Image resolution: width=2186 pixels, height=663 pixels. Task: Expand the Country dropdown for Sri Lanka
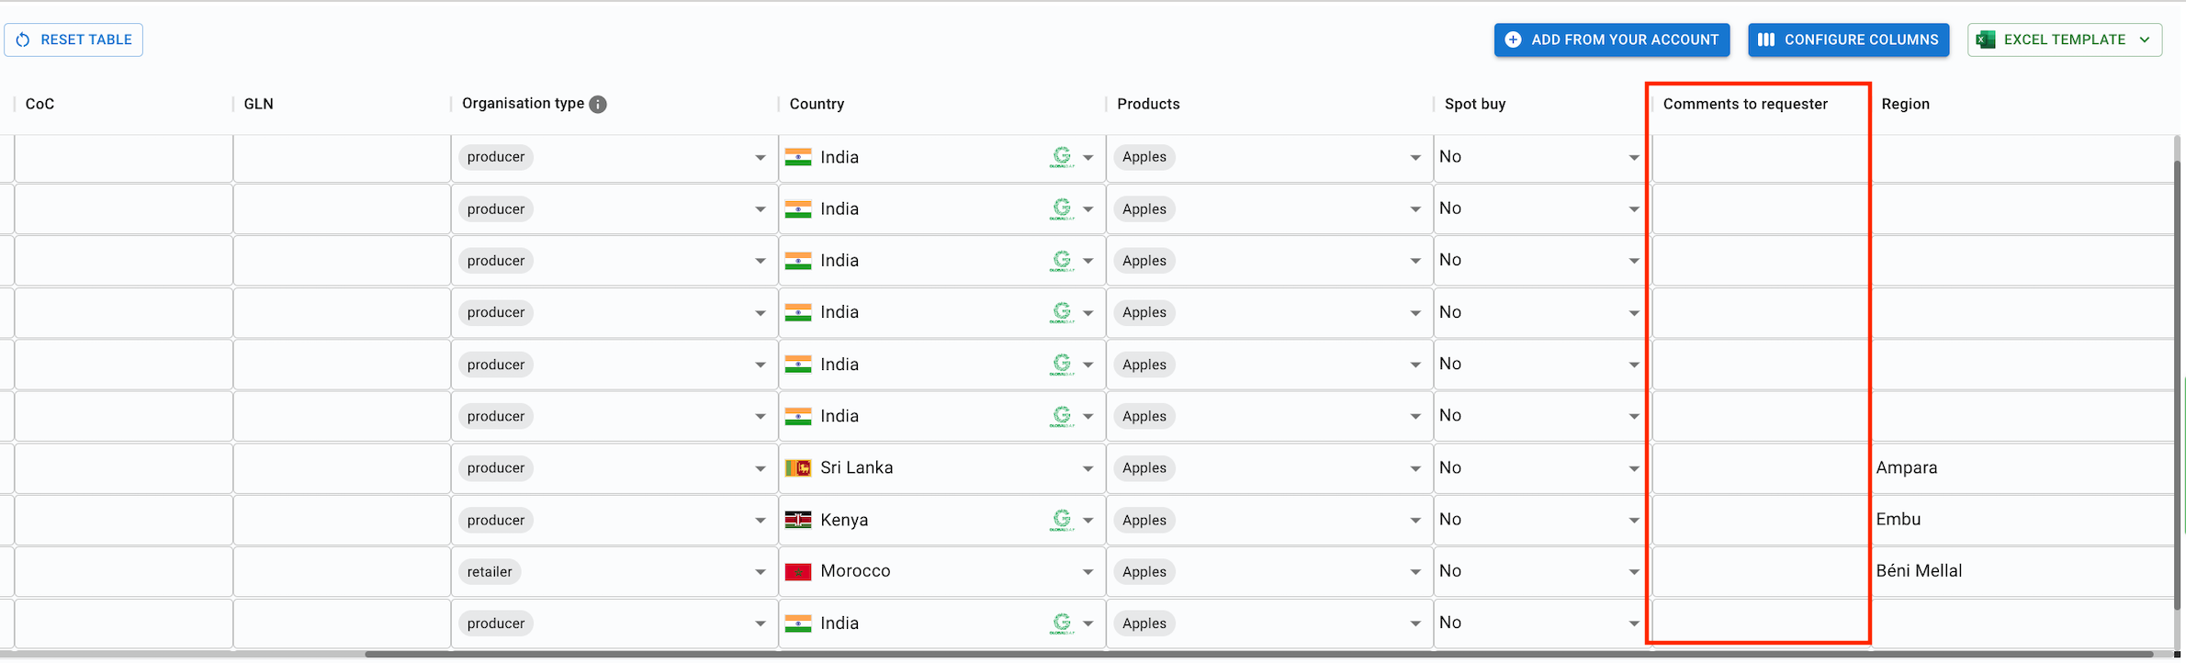pos(1087,468)
